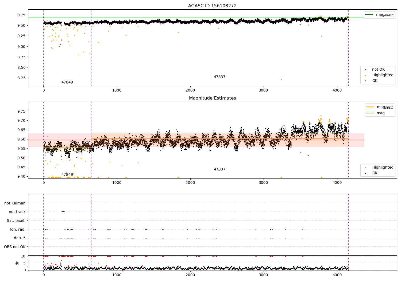Click the '9.00' y-tick in the top plot
Image resolution: width=401 pixels, height=281 pixels.
click(21, 46)
